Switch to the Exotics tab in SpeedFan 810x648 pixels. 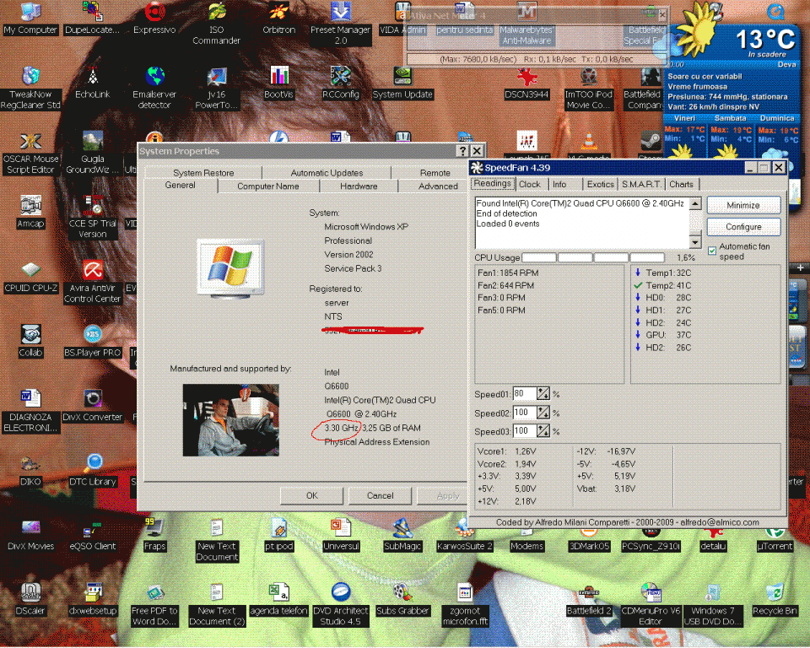pos(600,185)
